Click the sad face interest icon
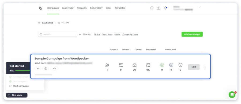241x104 pixels. pos(180,65)
